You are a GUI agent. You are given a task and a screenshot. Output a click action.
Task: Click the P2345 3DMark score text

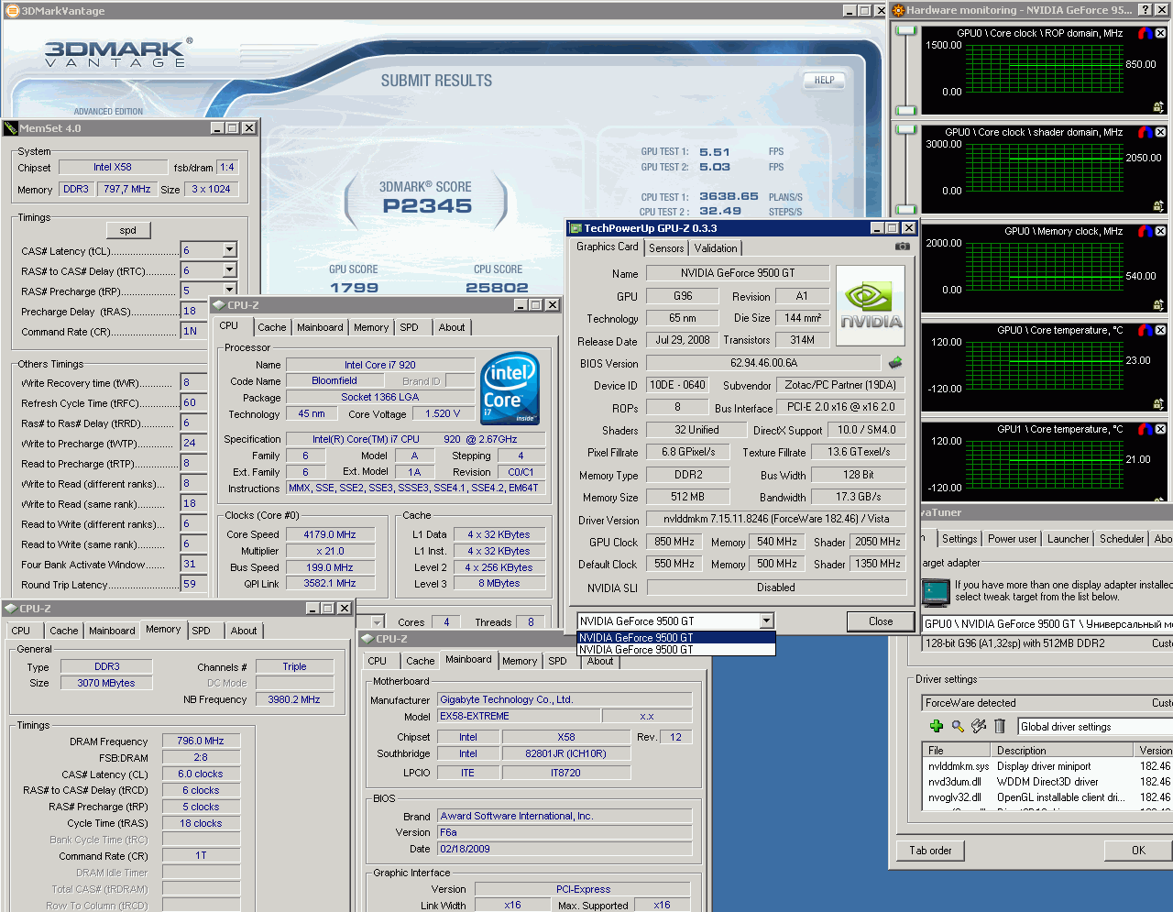427,205
